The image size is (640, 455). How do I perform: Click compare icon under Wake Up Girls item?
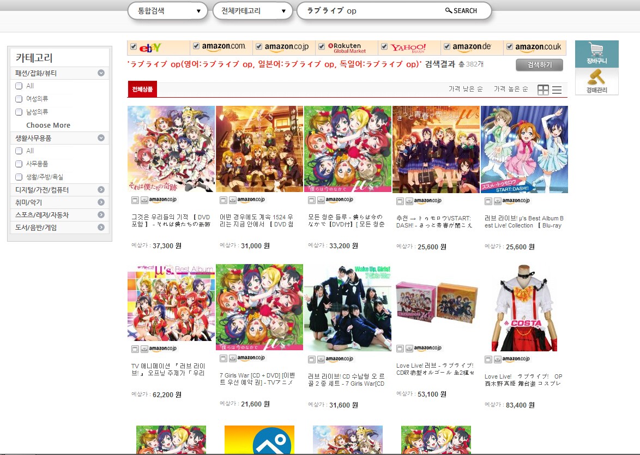[x=311, y=360]
